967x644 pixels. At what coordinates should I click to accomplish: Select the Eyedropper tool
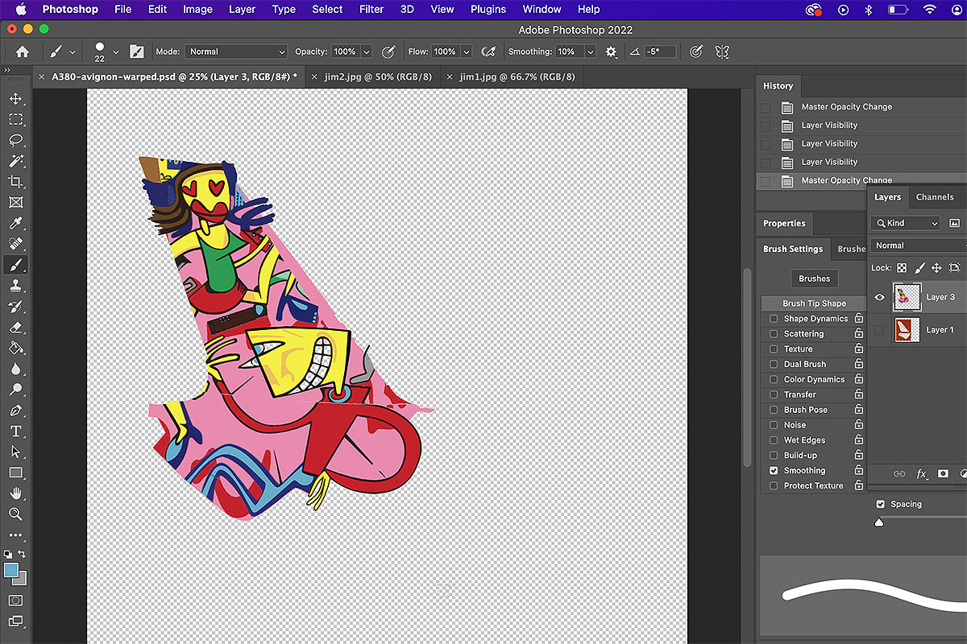(15, 224)
